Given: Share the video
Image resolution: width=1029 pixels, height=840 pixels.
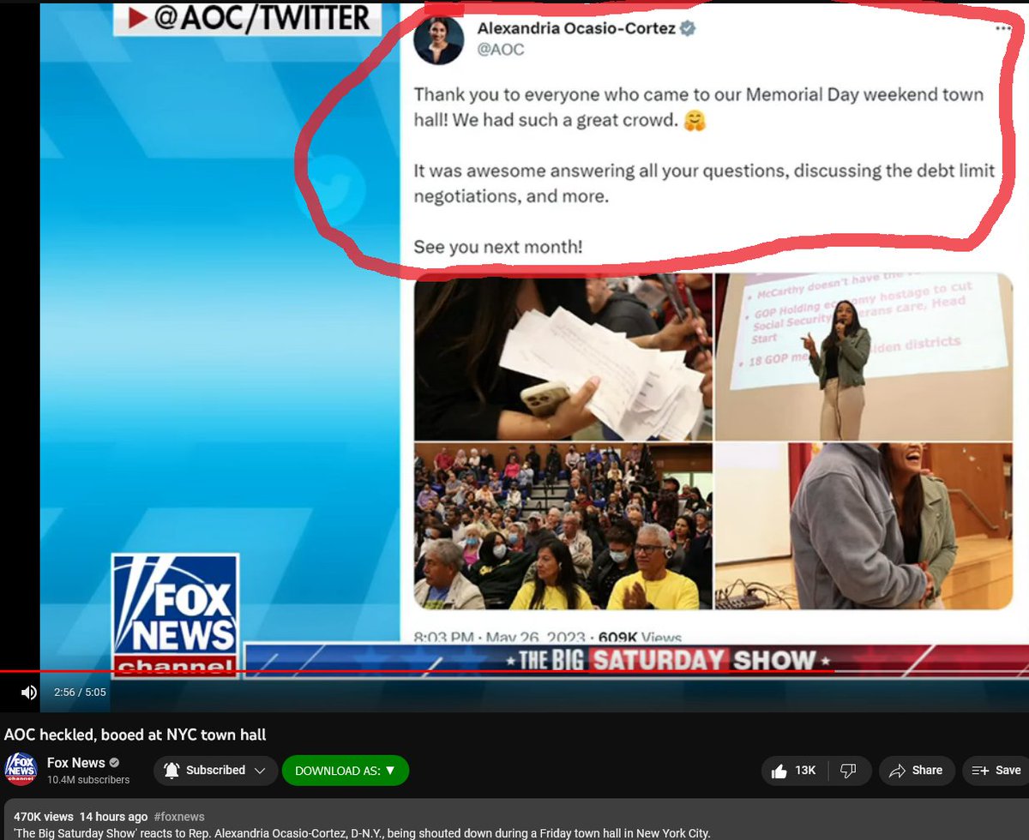Looking at the screenshot, I should [x=916, y=771].
